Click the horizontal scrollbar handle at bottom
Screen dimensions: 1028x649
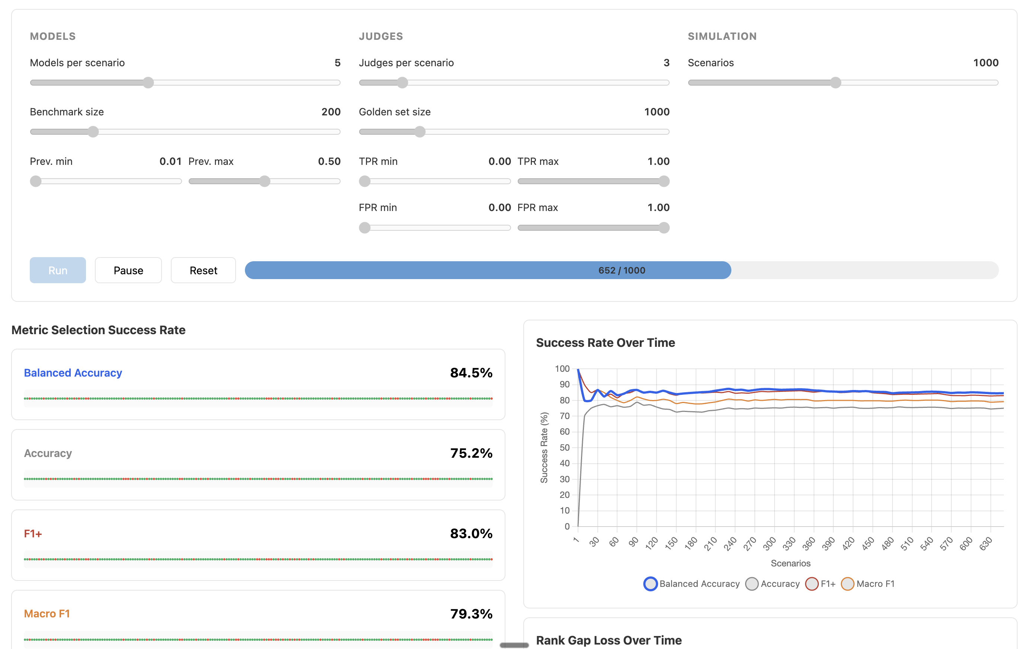[514, 645]
